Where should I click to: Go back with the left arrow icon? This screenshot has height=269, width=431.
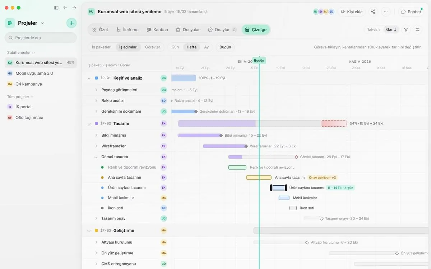point(65,8)
